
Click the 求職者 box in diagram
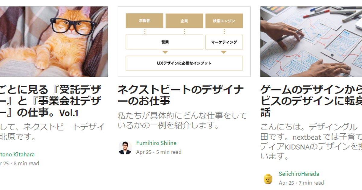144,21
